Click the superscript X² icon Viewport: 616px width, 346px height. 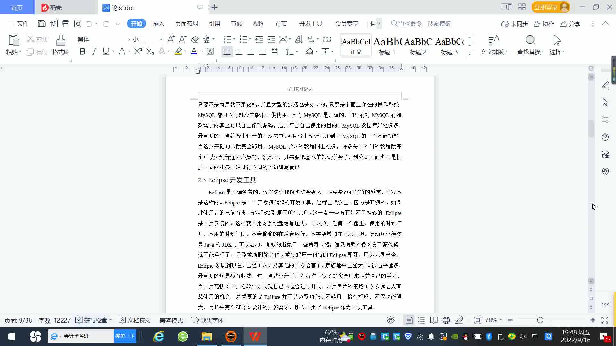138,52
